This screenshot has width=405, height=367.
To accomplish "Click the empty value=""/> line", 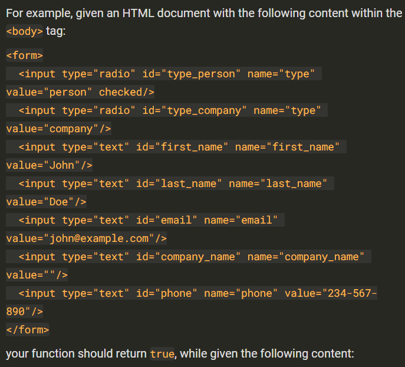I will click(37, 275).
